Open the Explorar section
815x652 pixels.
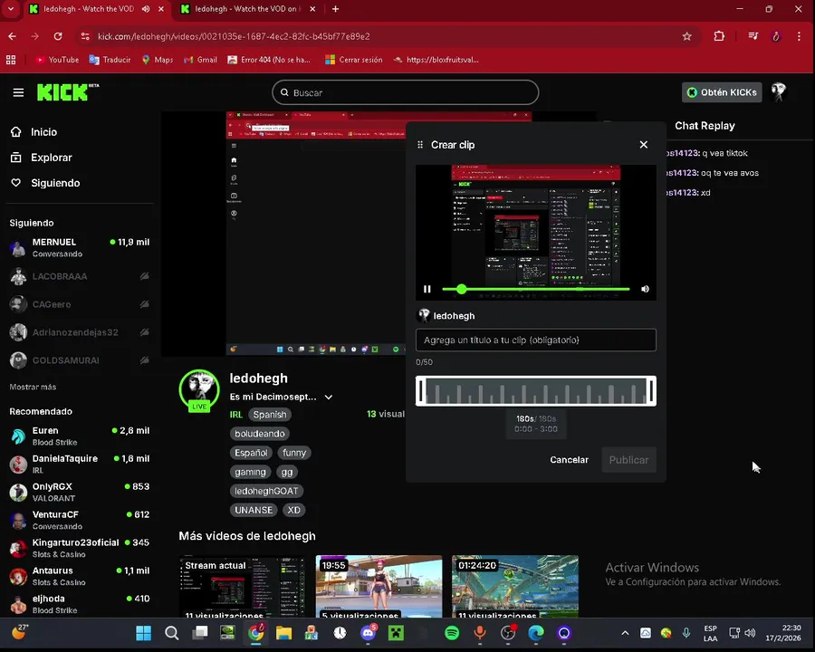(x=41, y=158)
